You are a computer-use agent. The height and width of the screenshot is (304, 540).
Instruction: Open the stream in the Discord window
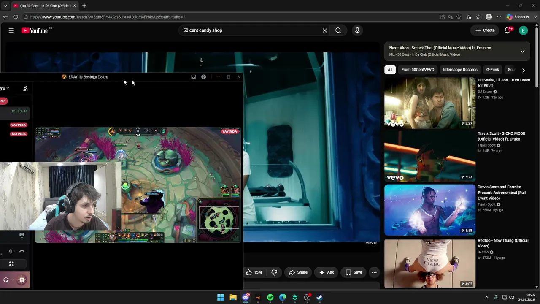point(138,185)
